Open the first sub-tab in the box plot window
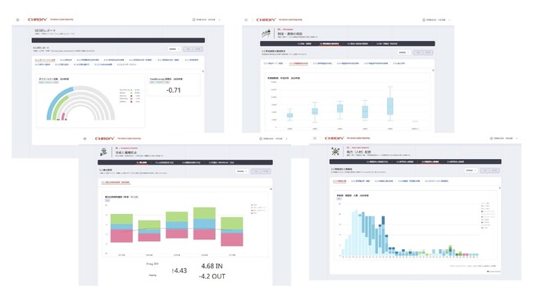The image size is (533, 300). 273,64
